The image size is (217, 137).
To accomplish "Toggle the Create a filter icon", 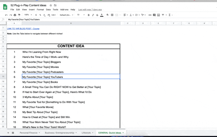I will pyautogui.click(x=163, y=15).
